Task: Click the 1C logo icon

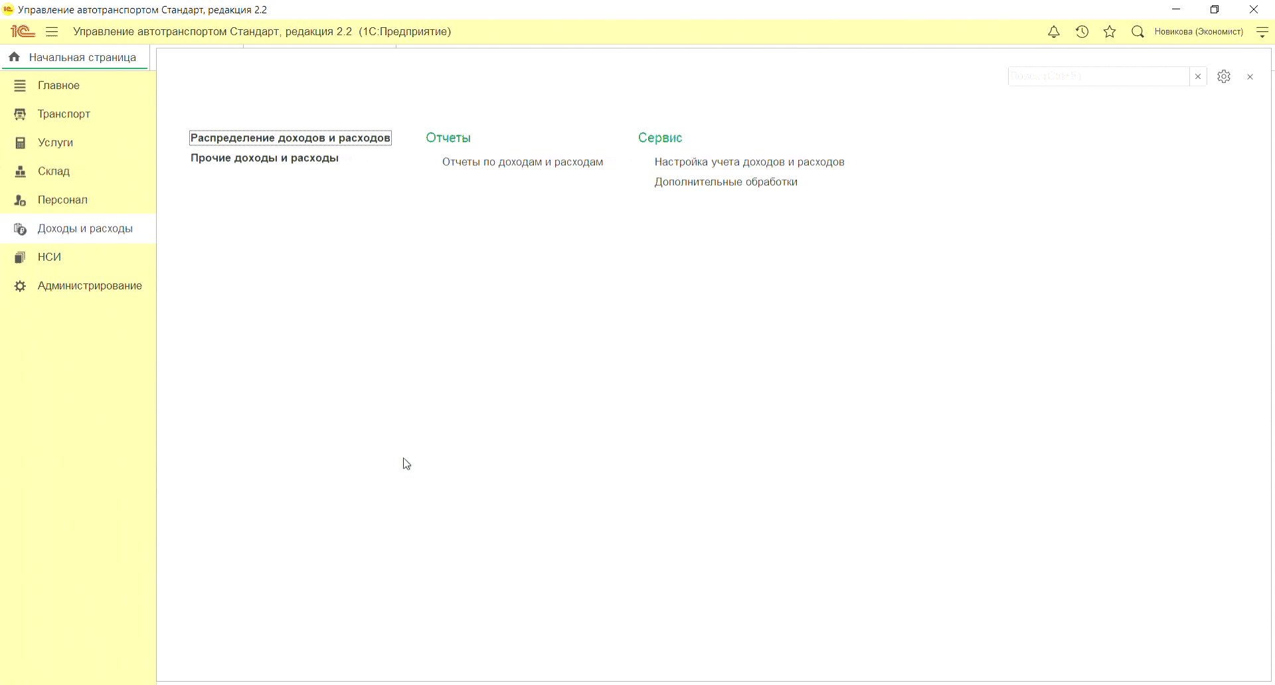Action: (x=23, y=31)
